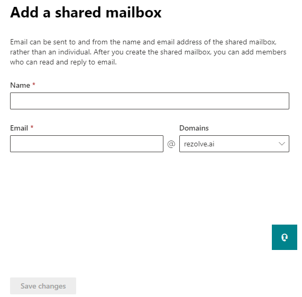The width and height of the screenshot is (302, 297).
Task: Click the Email field label
Action: pyautogui.click(x=19, y=128)
